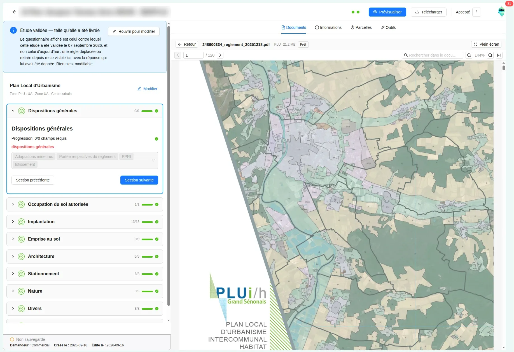This screenshot has width=514, height=352.
Task: Return to the document list with Retour
Action: 187,44
